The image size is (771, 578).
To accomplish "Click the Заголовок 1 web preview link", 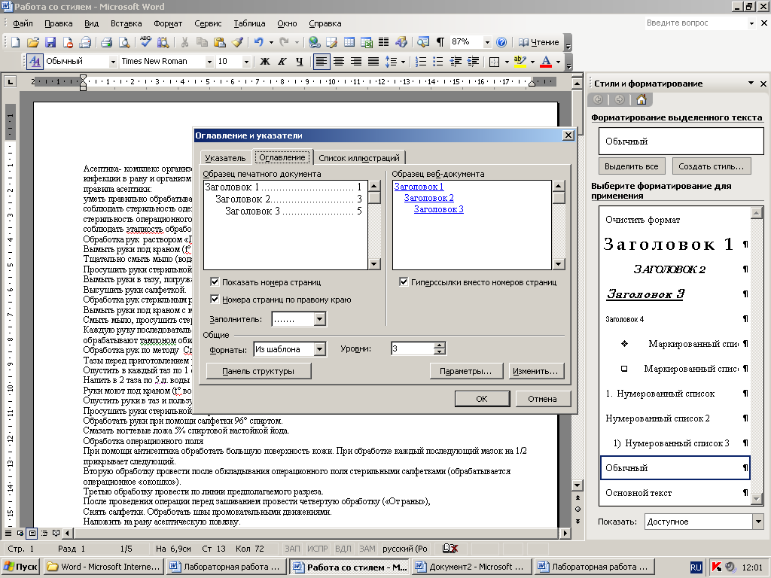I will (x=419, y=187).
